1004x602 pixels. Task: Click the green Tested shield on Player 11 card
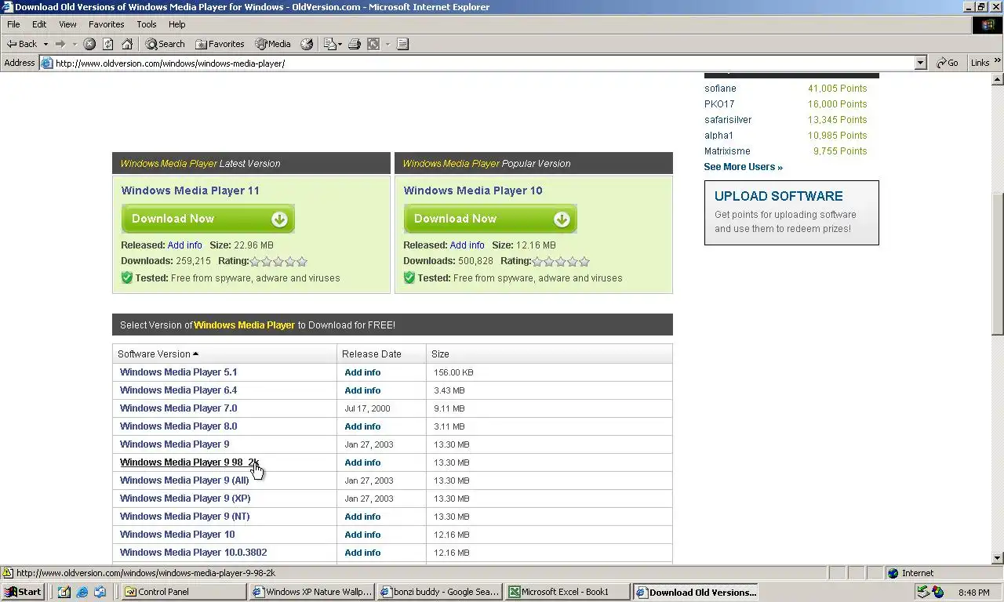[x=126, y=277]
